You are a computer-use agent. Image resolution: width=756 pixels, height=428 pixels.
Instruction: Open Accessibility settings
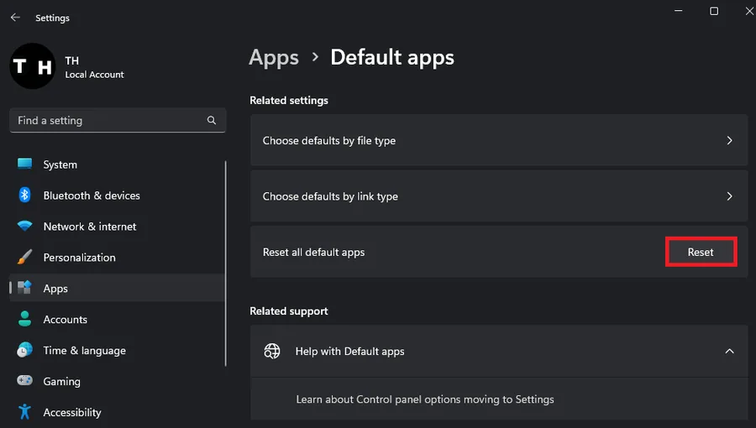click(x=117, y=412)
